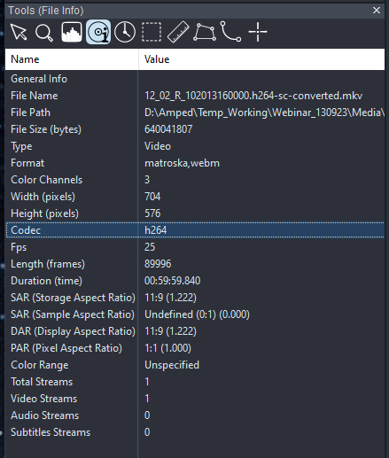Open the histogram tool

point(72,32)
